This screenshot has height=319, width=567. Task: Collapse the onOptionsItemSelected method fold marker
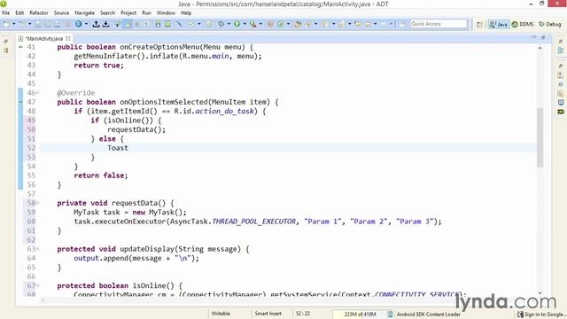point(37,93)
